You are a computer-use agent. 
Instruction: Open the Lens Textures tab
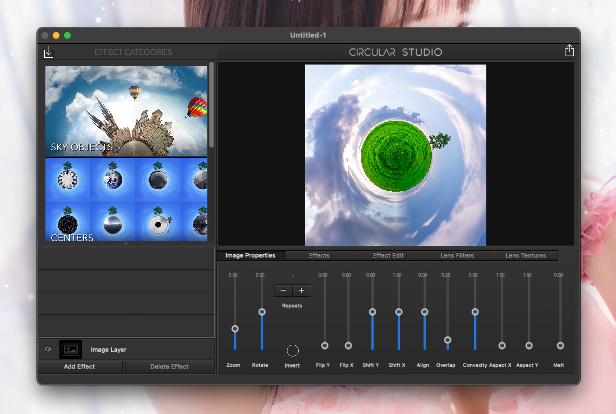coord(526,255)
